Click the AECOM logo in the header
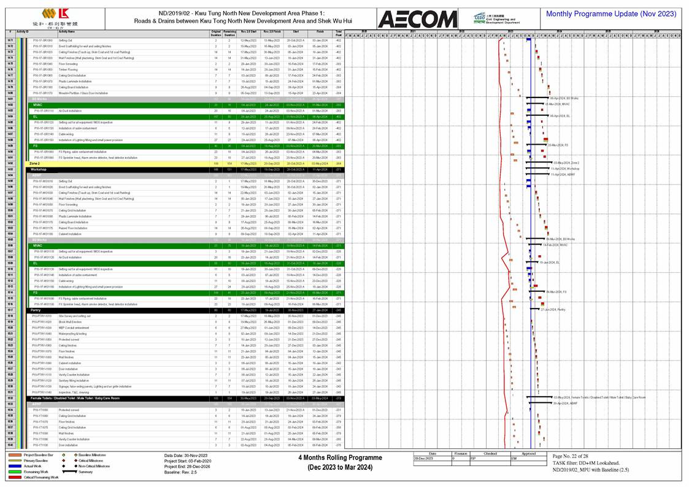 [x=415, y=20]
